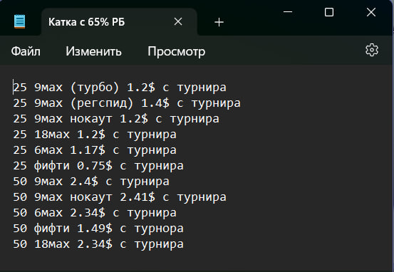This screenshot has width=394, height=272.
Task: Open the Изменить menu
Action: 94,51
